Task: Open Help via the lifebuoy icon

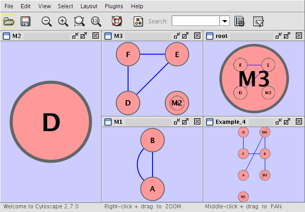Action: [117, 21]
